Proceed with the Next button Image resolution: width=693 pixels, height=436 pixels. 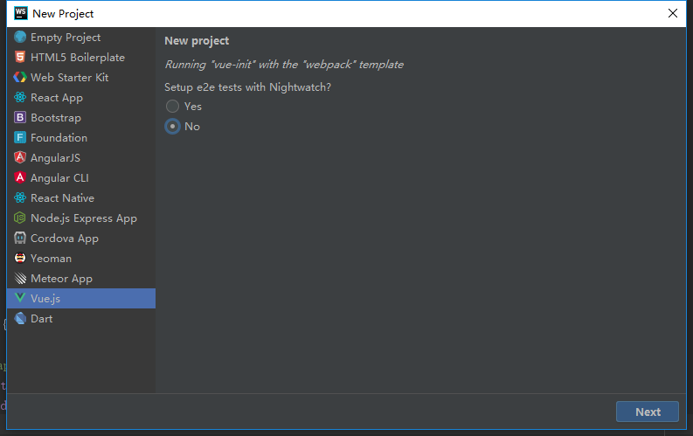(x=648, y=412)
